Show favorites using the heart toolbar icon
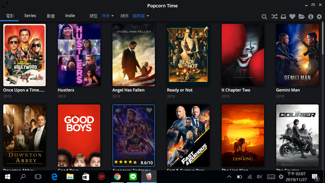This screenshot has width=325, height=183. point(292,17)
